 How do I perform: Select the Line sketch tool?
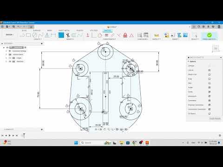tap(22, 35)
